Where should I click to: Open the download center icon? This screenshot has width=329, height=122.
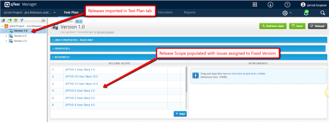[271, 4]
